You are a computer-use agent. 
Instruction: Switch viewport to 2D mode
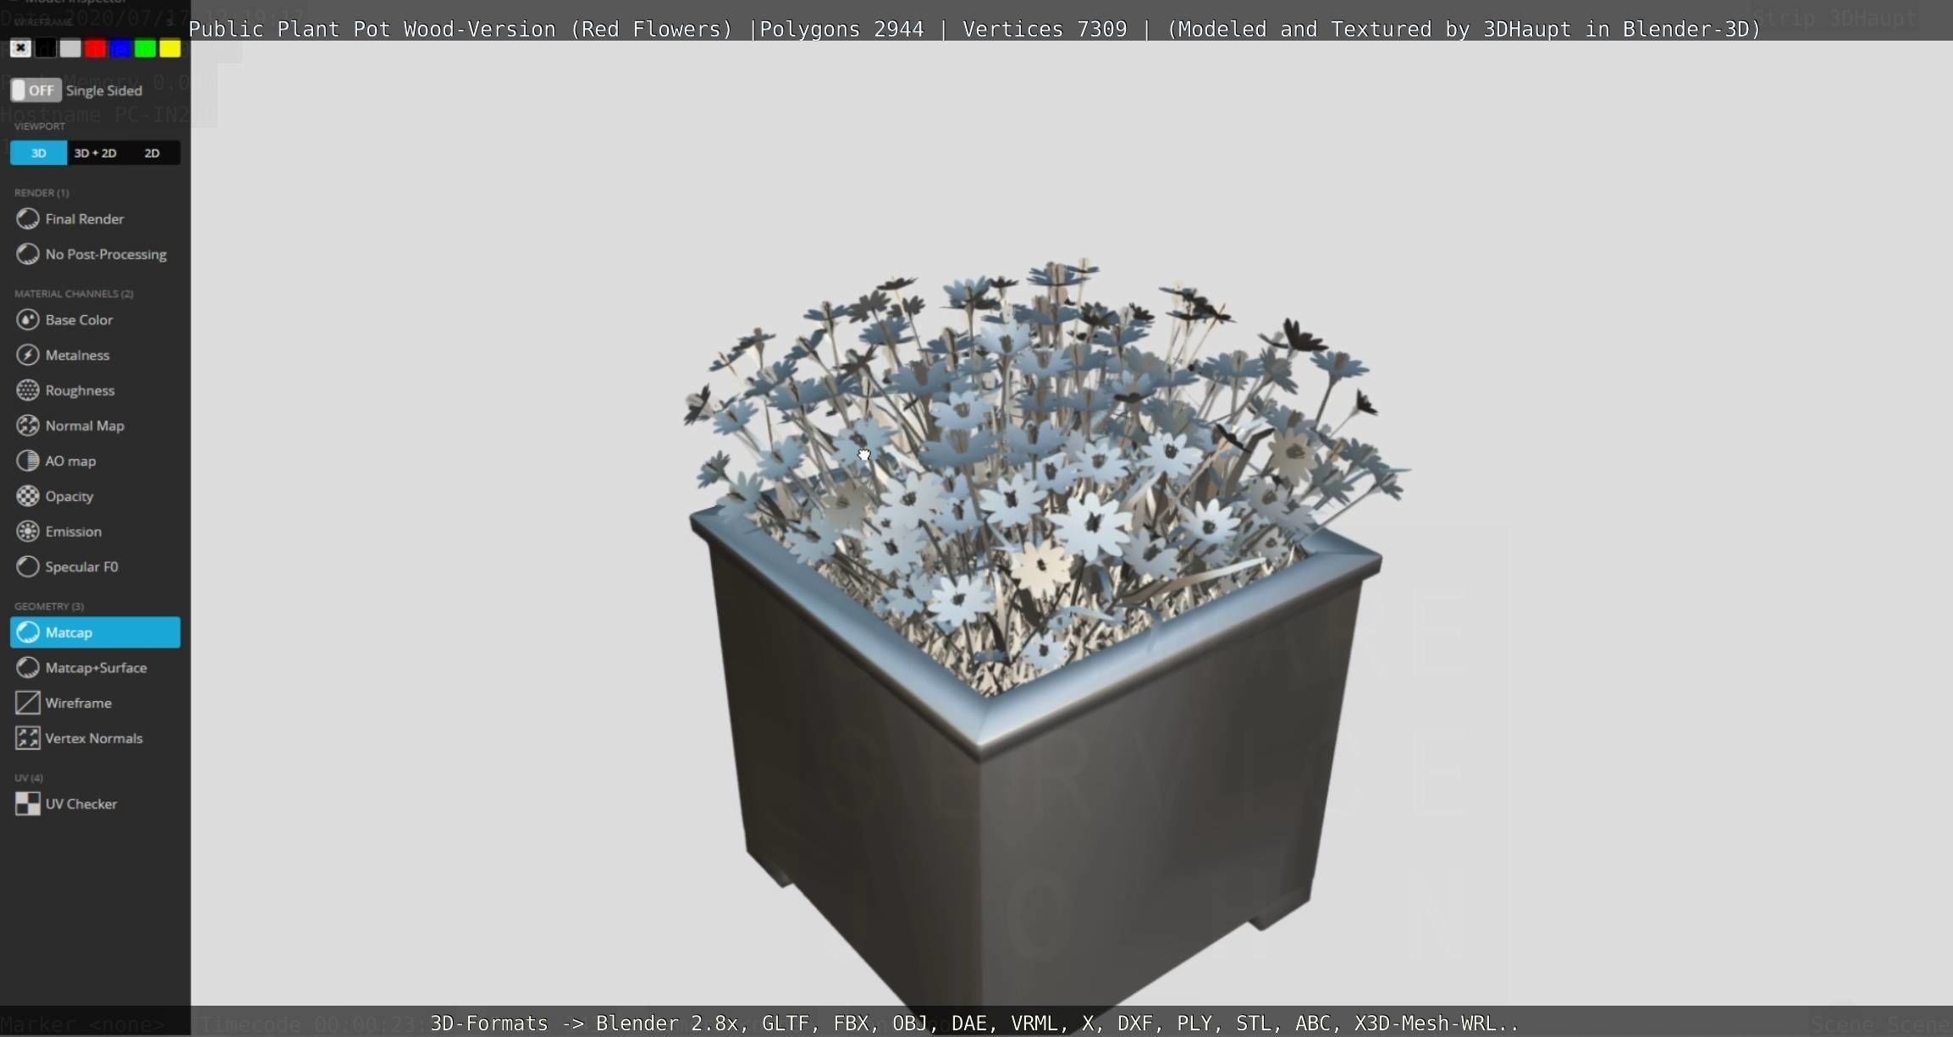click(x=152, y=153)
